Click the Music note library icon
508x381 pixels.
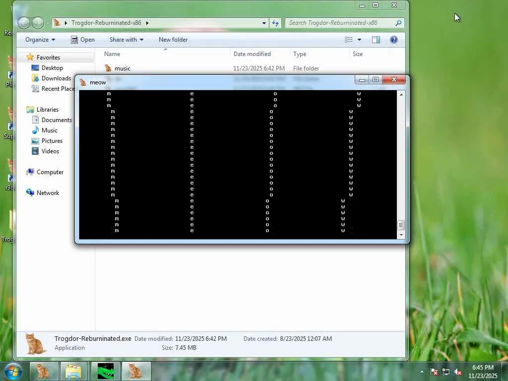(x=35, y=130)
